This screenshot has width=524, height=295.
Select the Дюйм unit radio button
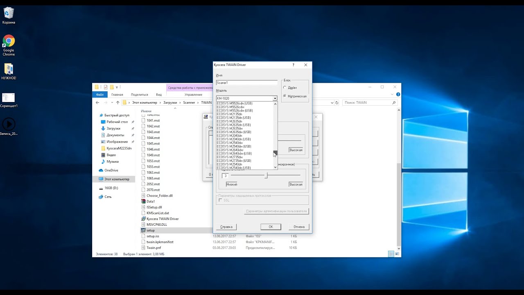tap(285, 88)
